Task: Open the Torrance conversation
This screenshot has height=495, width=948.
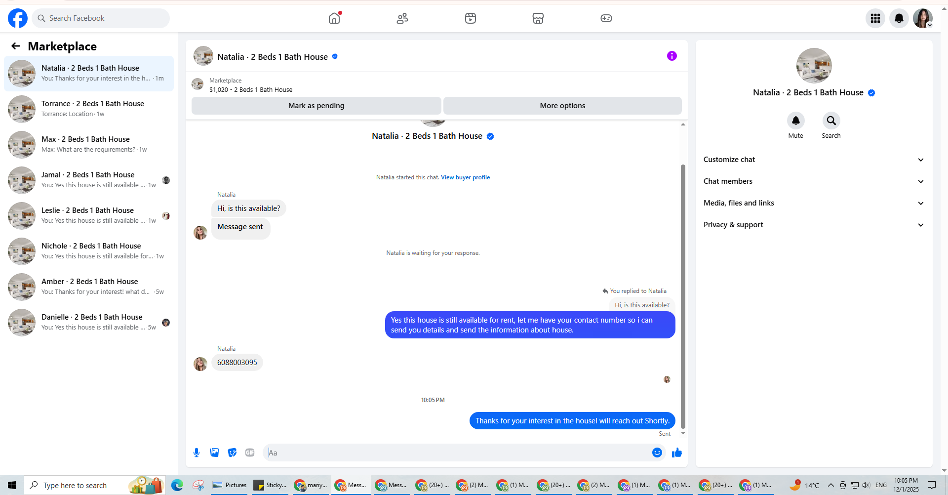Action: tap(89, 109)
